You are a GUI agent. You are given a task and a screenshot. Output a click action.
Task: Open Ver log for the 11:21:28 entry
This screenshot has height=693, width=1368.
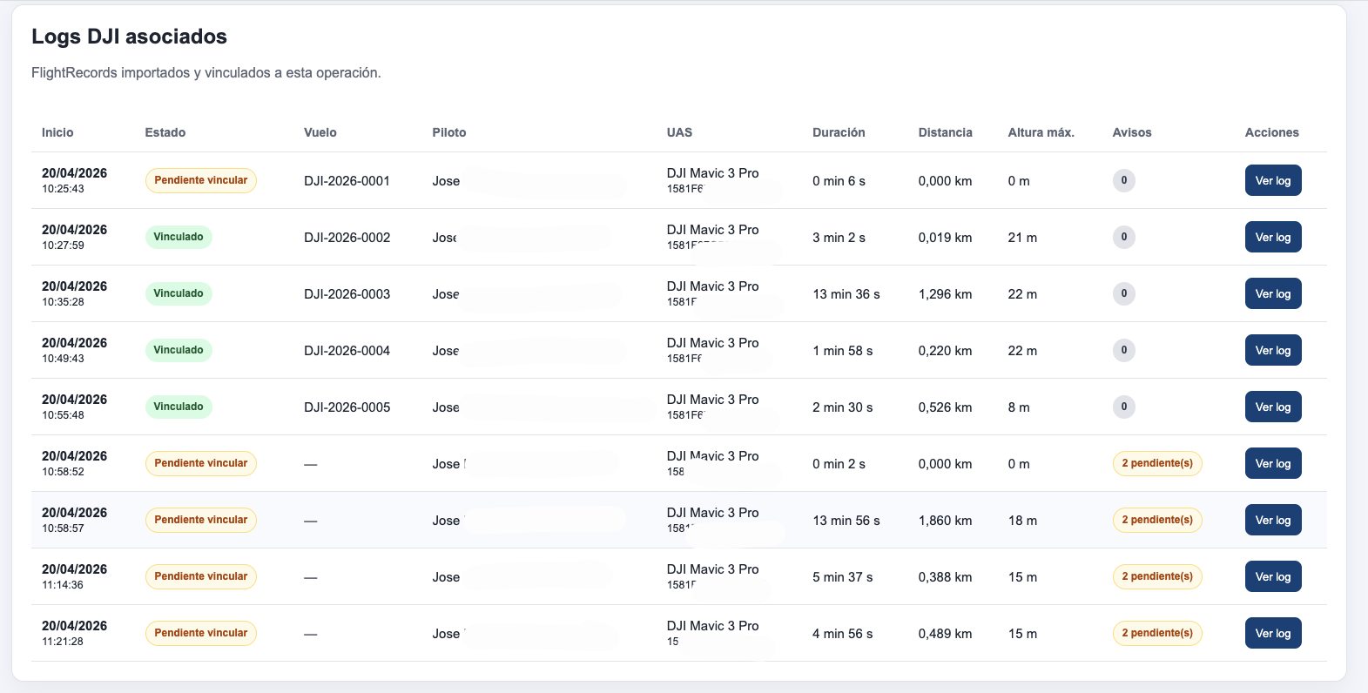tap(1273, 633)
